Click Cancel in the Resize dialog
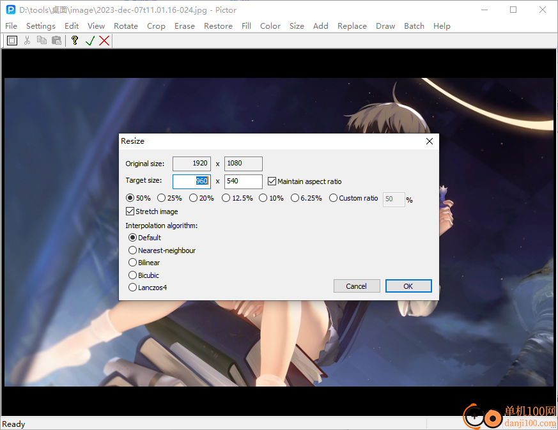The image size is (558, 430). pyautogui.click(x=356, y=286)
